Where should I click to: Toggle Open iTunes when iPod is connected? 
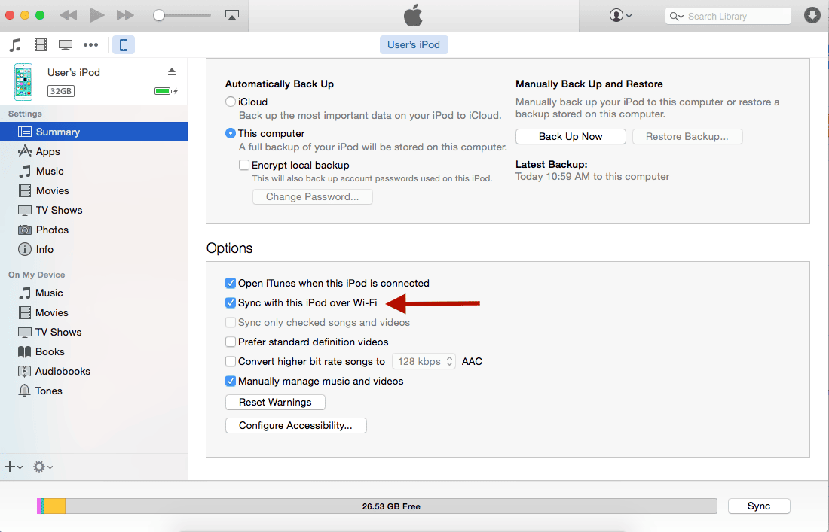231,284
